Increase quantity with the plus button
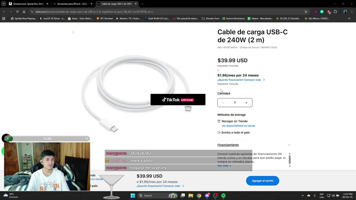Viewport: 356px width, 200px height. pyautogui.click(x=246, y=102)
